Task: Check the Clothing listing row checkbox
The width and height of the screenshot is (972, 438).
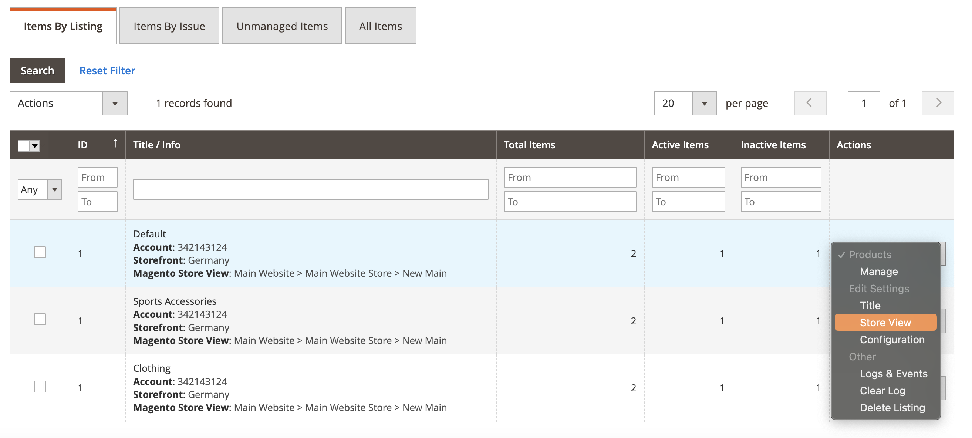Action: click(x=40, y=386)
